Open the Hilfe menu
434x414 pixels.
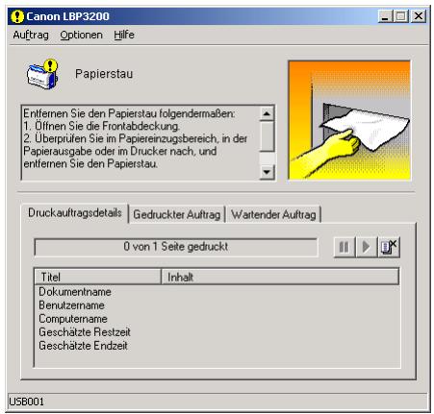pos(124,35)
